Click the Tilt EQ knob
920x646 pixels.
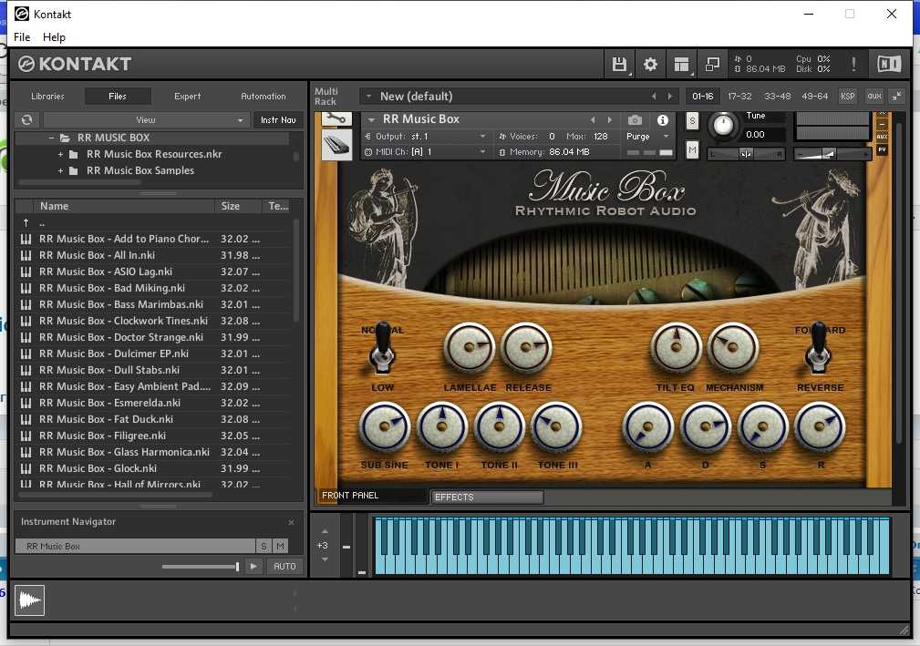coord(676,348)
